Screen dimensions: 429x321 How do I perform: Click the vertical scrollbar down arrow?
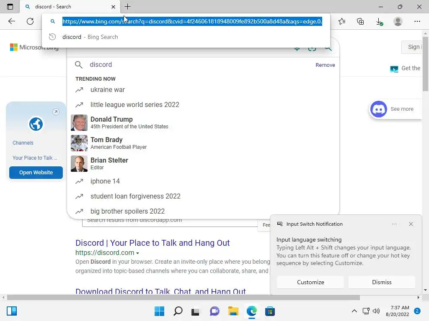(425, 290)
